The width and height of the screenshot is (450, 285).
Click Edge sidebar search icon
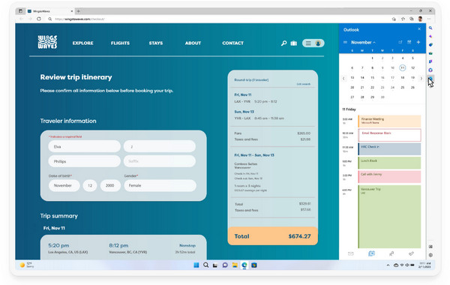430,28
